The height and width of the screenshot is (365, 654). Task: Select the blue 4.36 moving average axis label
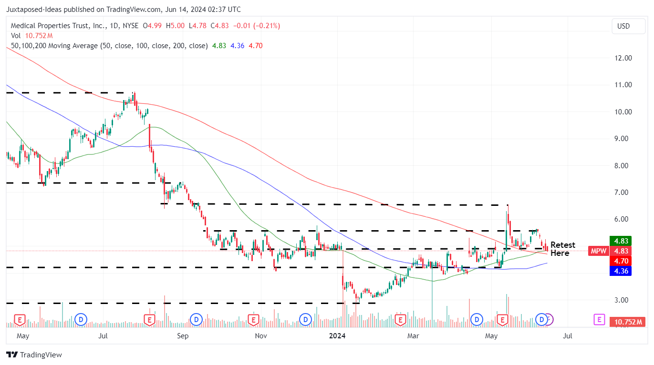[621, 271]
